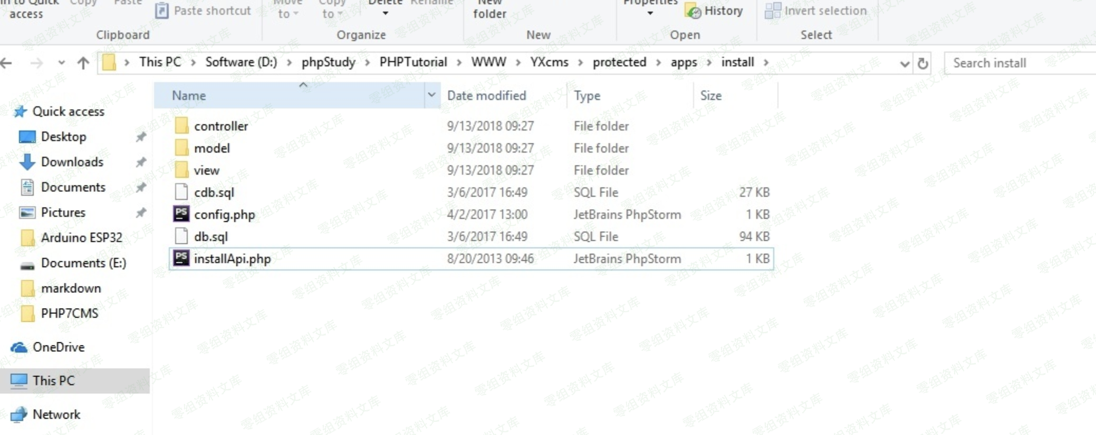Click the Up one level arrow

tap(83, 63)
